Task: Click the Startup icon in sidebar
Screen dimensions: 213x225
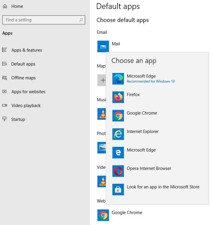Action: coord(4,119)
